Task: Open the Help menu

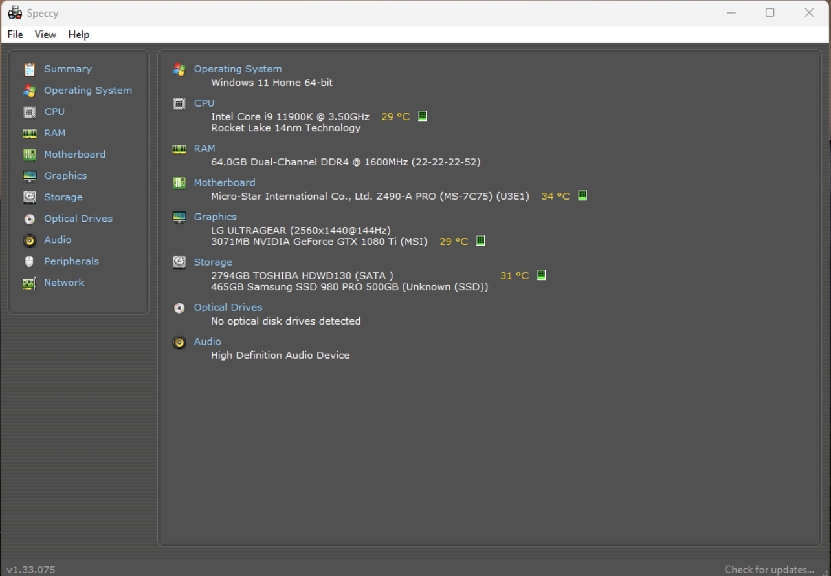Action: pos(78,34)
